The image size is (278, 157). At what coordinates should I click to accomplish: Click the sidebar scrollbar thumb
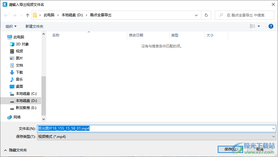tap(43, 96)
